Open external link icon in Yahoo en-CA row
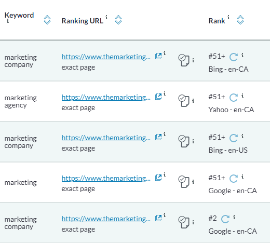 click(x=158, y=97)
